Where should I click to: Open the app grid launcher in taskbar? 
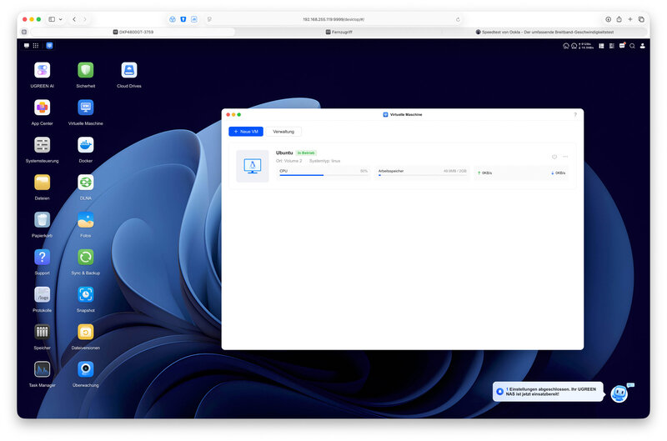point(36,46)
